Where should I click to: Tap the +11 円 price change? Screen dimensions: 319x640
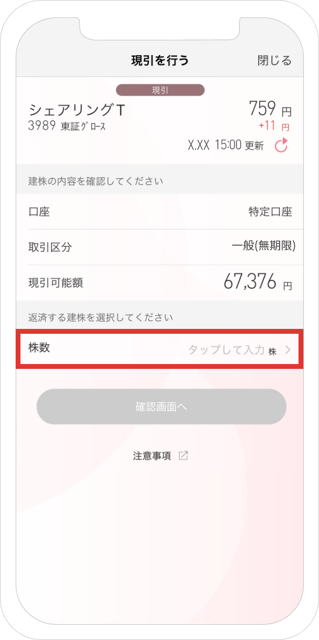coord(274,126)
